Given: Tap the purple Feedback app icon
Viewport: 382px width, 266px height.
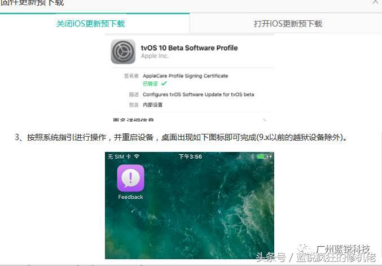Looking at the screenshot, I should (131, 178).
